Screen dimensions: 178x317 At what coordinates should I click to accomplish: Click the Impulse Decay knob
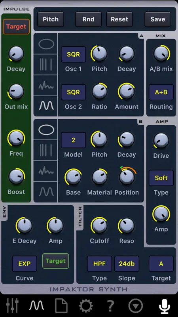pos(16,53)
